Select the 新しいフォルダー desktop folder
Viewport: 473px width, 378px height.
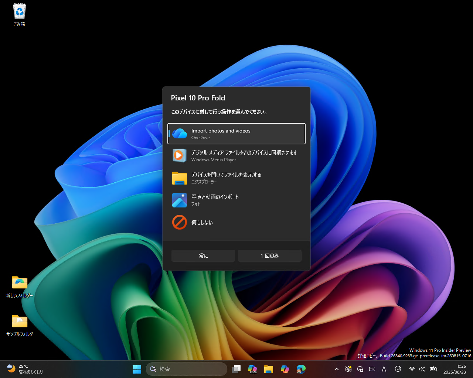tap(20, 287)
